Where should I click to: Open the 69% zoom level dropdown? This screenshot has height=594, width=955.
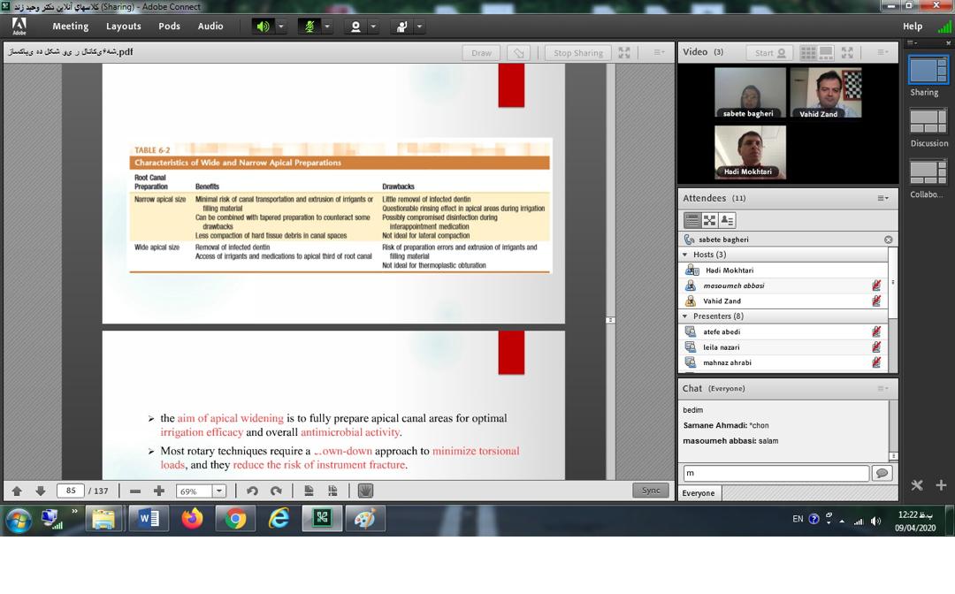coord(219,491)
